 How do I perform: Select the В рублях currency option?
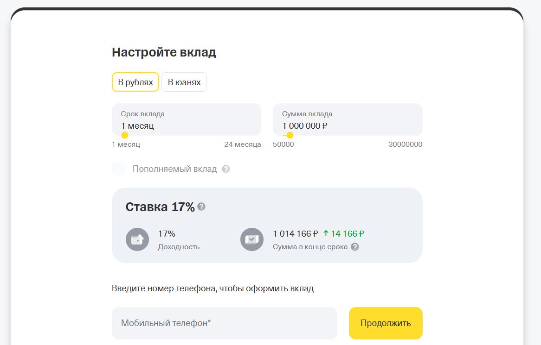[135, 82]
